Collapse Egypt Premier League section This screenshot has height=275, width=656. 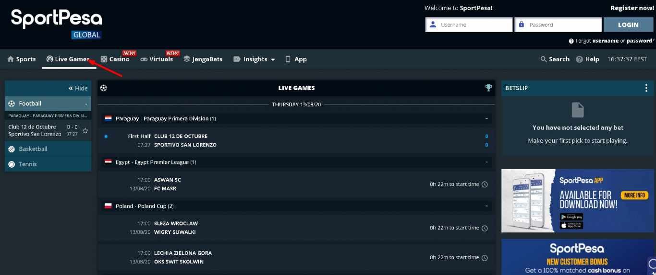pos(486,162)
